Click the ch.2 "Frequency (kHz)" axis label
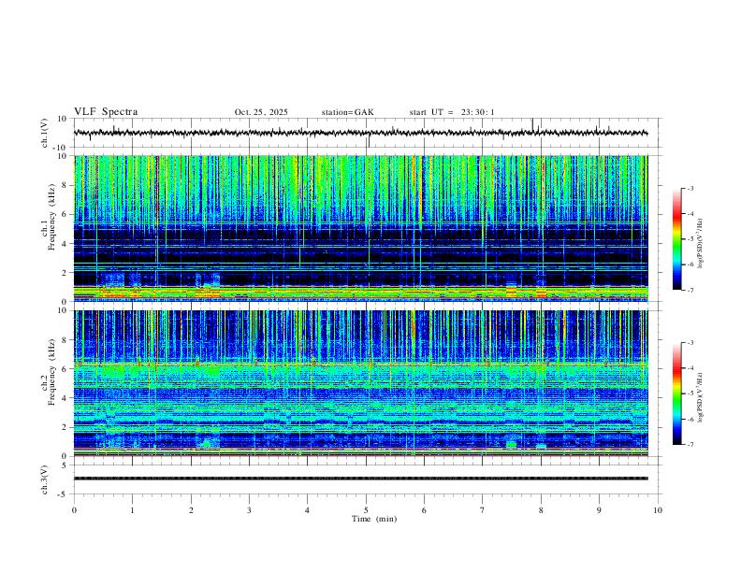 tap(52, 372)
